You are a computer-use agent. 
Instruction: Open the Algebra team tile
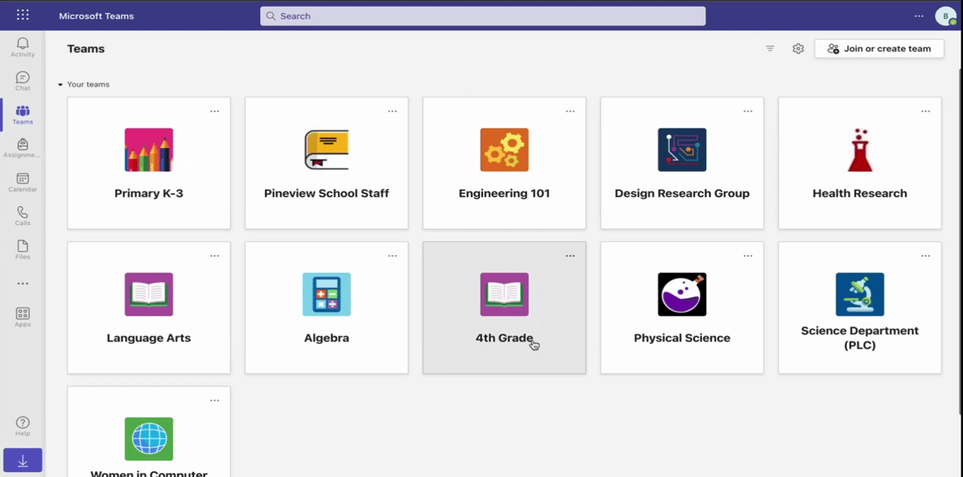[x=326, y=308]
